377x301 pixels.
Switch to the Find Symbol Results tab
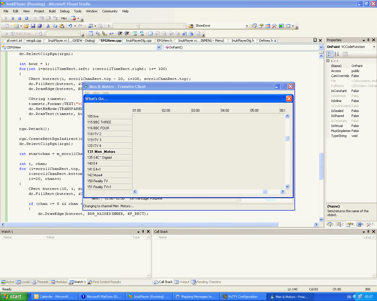(105, 282)
